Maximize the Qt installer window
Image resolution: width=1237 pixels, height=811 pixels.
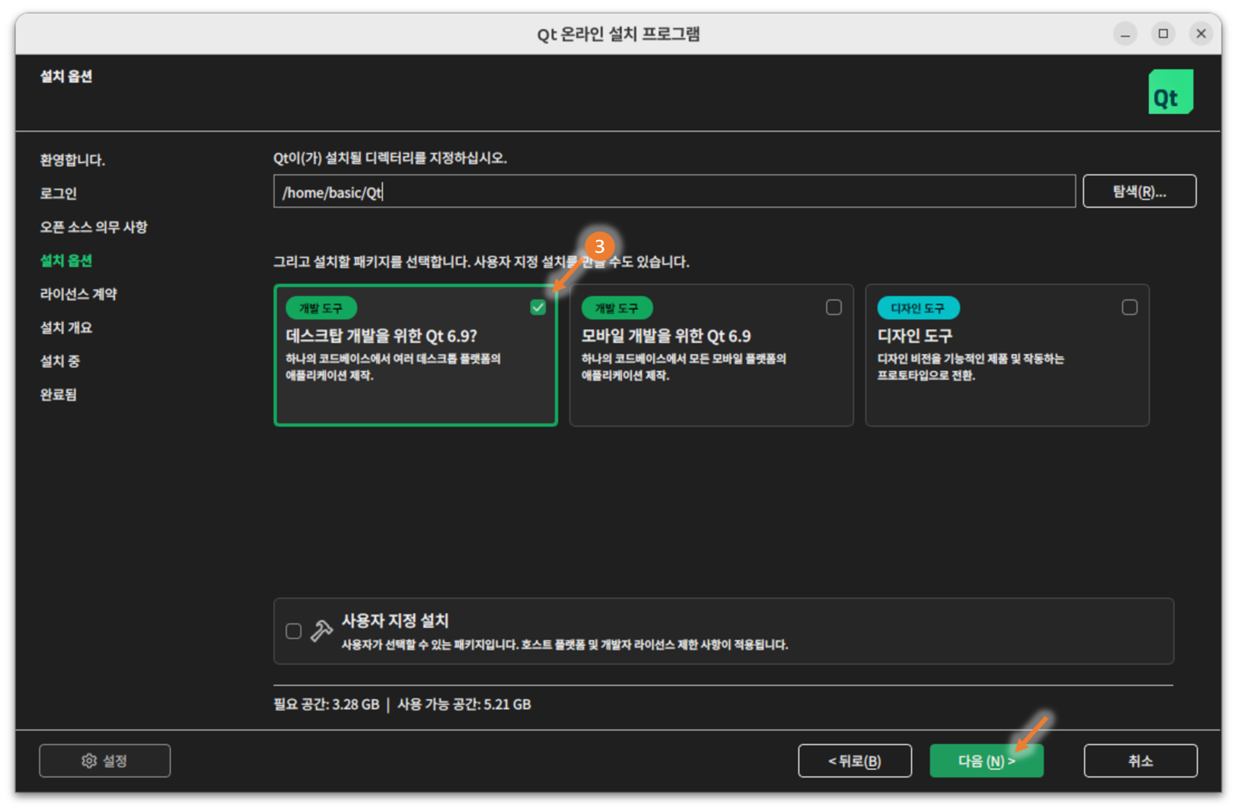point(1163,34)
